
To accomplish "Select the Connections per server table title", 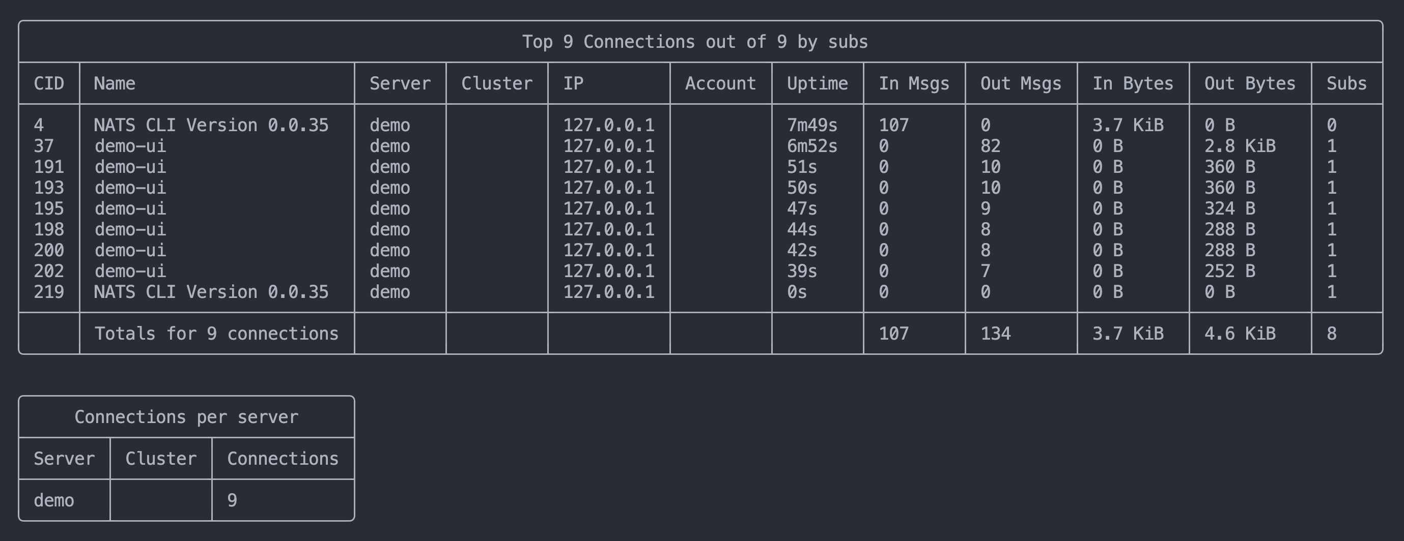I will (x=186, y=416).
